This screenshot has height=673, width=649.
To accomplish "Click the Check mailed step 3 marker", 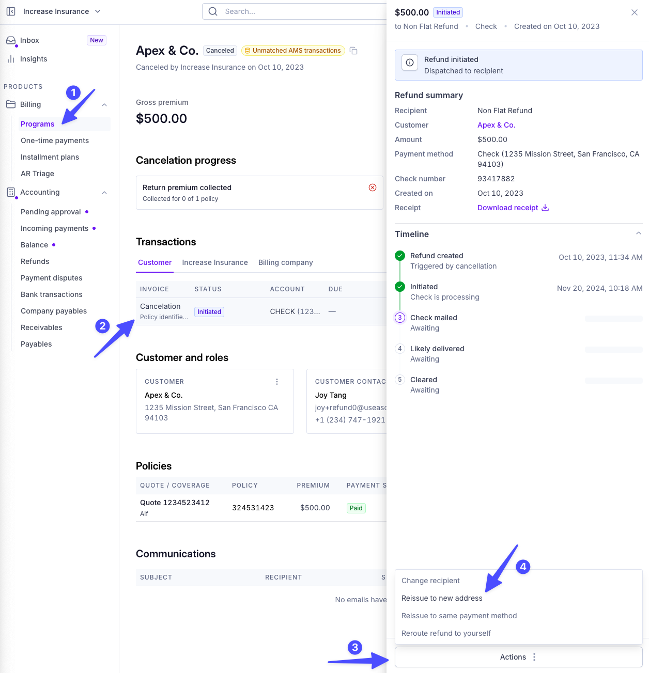I will [400, 318].
